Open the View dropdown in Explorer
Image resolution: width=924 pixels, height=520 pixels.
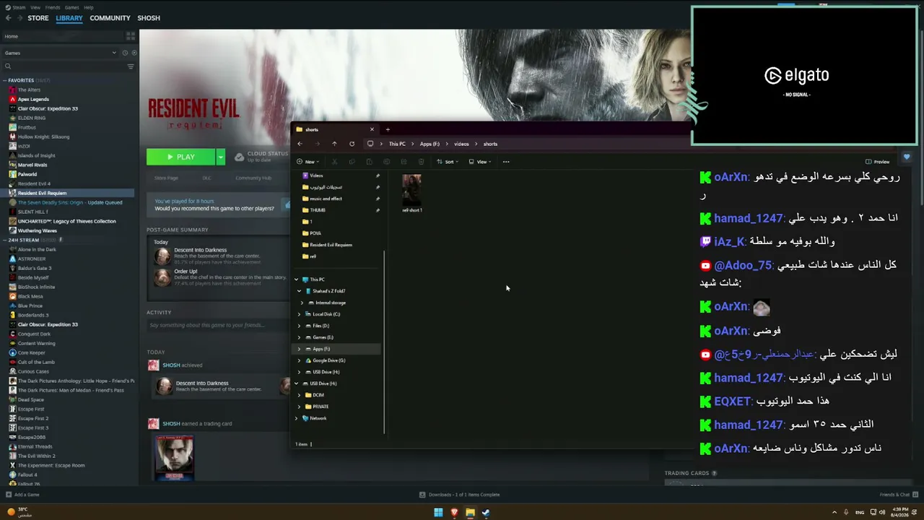click(x=481, y=162)
